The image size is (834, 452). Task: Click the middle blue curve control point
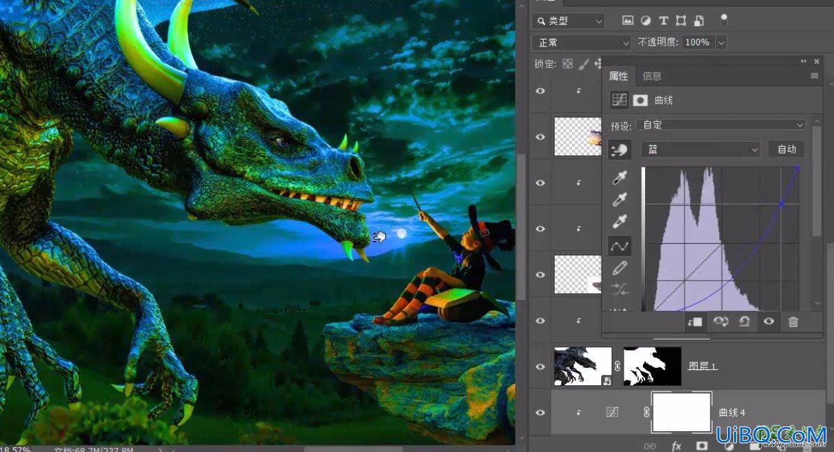coord(781,203)
